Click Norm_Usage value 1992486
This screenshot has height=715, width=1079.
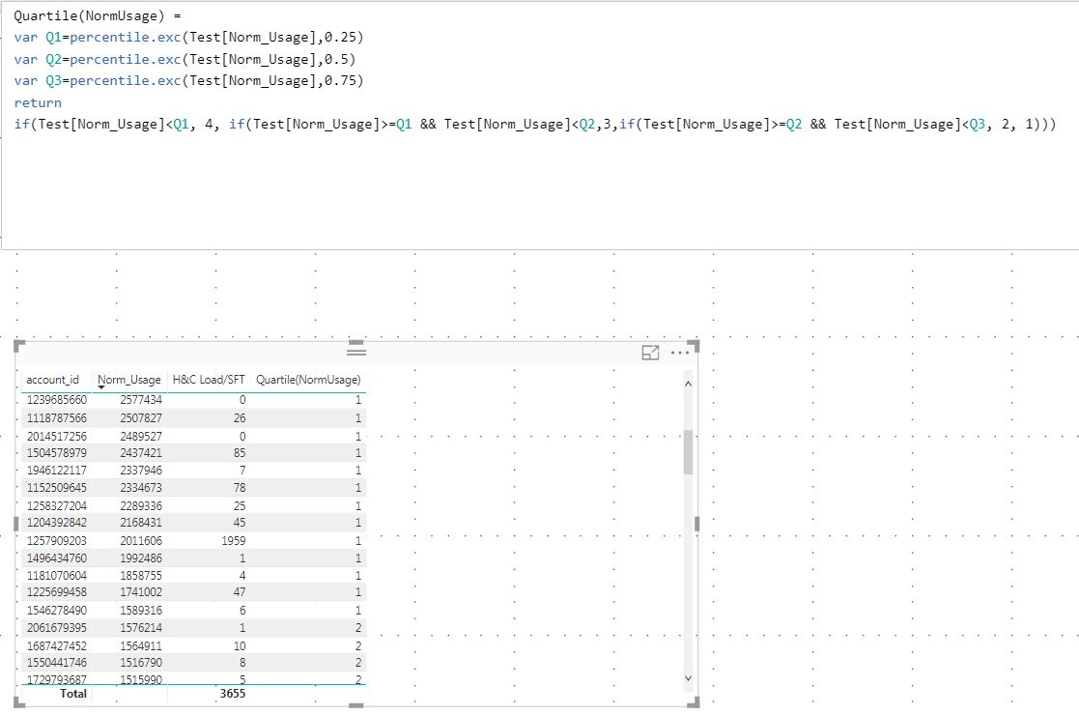click(x=141, y=558)
